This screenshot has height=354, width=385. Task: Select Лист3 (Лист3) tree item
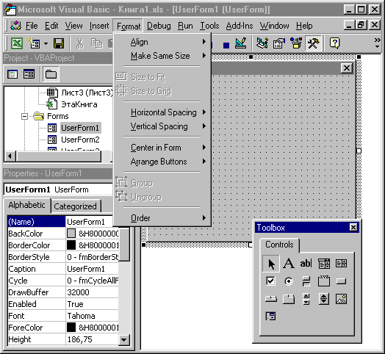[87, 93]
